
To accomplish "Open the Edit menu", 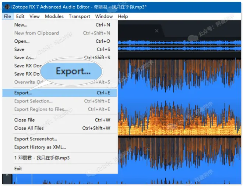I will (20, 16).
